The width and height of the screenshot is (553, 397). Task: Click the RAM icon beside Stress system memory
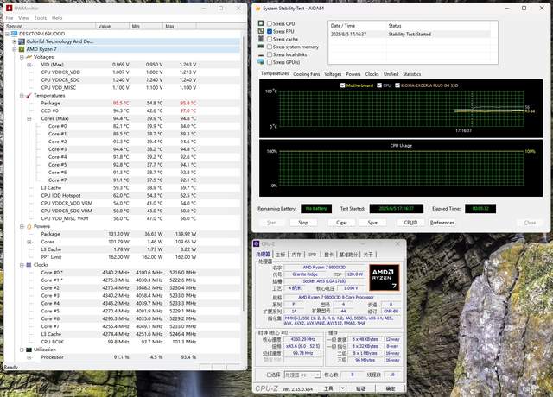click(x=261, y=47)
